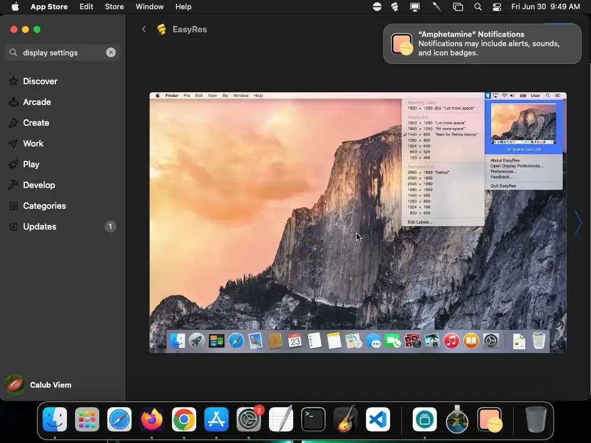The height and width of the screenshot is (443, 591).
Task: Open TextEdit from the Dock
Action: 281,419
